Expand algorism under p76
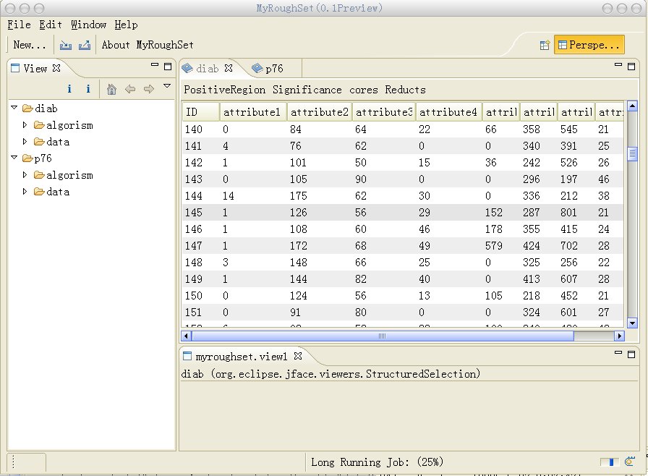The height and width of the screenshot is (476, 648). (25, 175)
